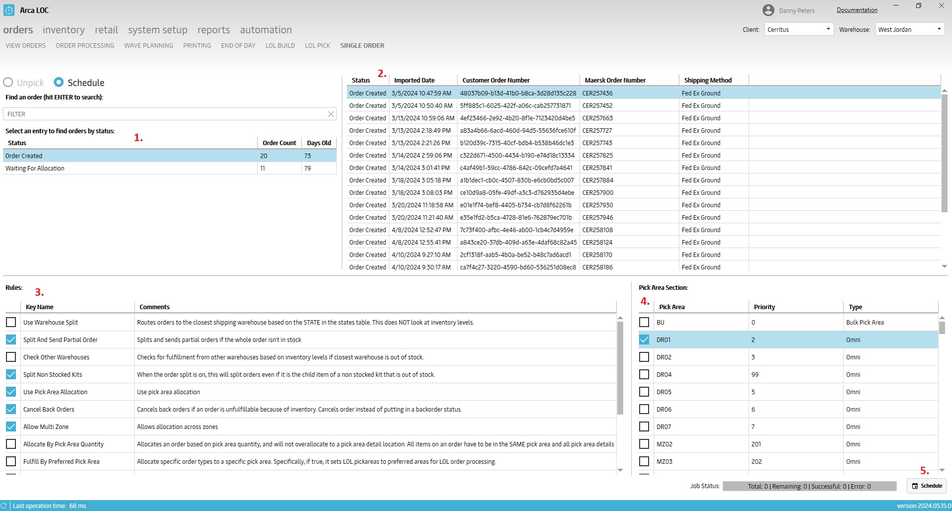Open the reports main menu

tap(214, 30)
